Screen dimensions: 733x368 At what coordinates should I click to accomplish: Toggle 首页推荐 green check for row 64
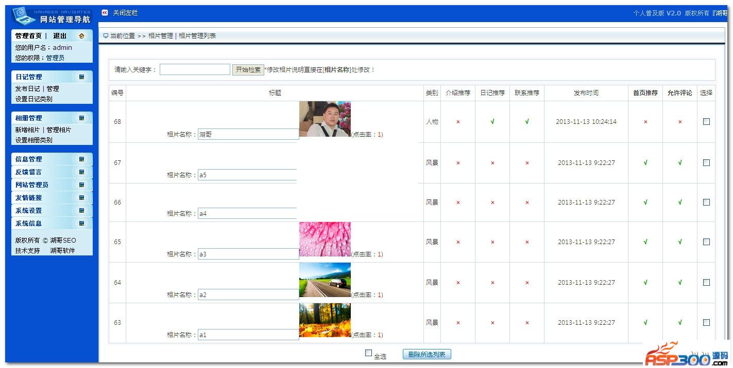645,283
